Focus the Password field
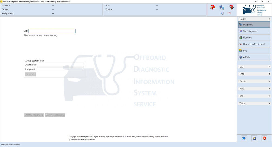Screen dimensions: 272x147 (x=60, y=69)
